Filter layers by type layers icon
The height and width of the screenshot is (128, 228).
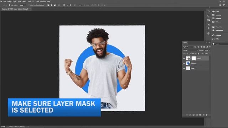(x=201, y=47)
